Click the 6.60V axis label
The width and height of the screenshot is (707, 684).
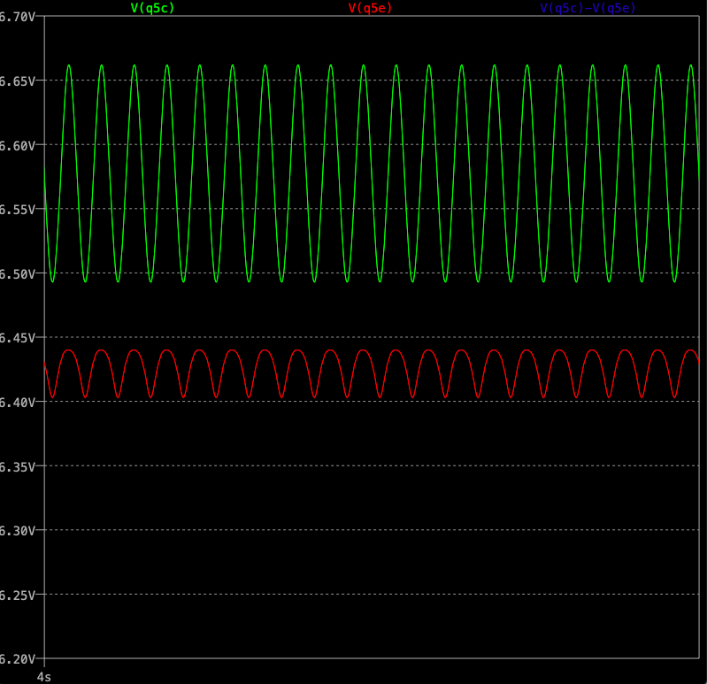[17, 146]
